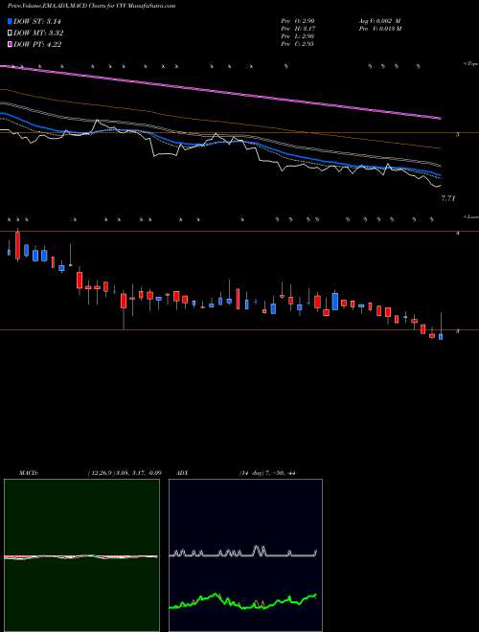Viewport: 479px width, 632px height.
Task: Click the 'ADX' panel label
Action: pos(183,472)
